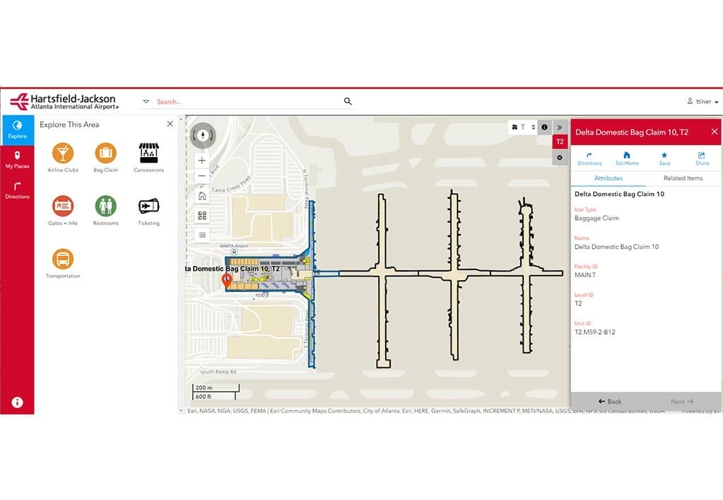Toggle the map layers list button
Screen dimensions: 723x500
202,235
